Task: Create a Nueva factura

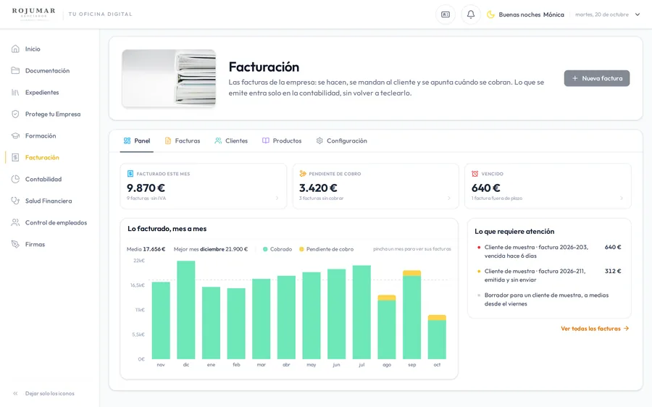Action: pyautogui.click(x=597, y=78)
